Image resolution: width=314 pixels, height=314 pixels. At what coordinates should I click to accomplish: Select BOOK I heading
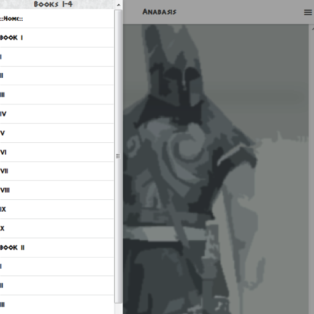click(x=56, y=38)
